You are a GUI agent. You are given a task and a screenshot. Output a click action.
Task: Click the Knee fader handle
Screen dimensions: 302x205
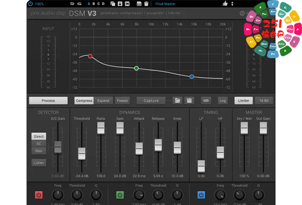click(x=177, y=148)
